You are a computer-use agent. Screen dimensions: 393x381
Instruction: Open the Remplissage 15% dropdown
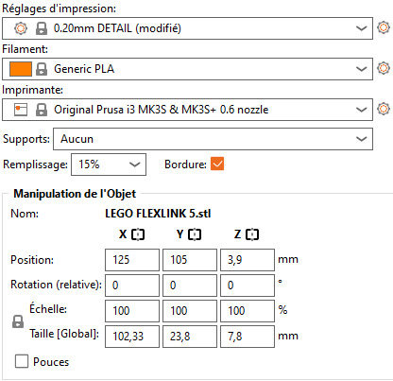point(109,165)
